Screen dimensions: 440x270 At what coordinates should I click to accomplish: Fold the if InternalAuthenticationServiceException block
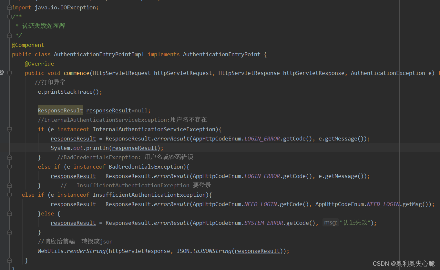point(9,129)
